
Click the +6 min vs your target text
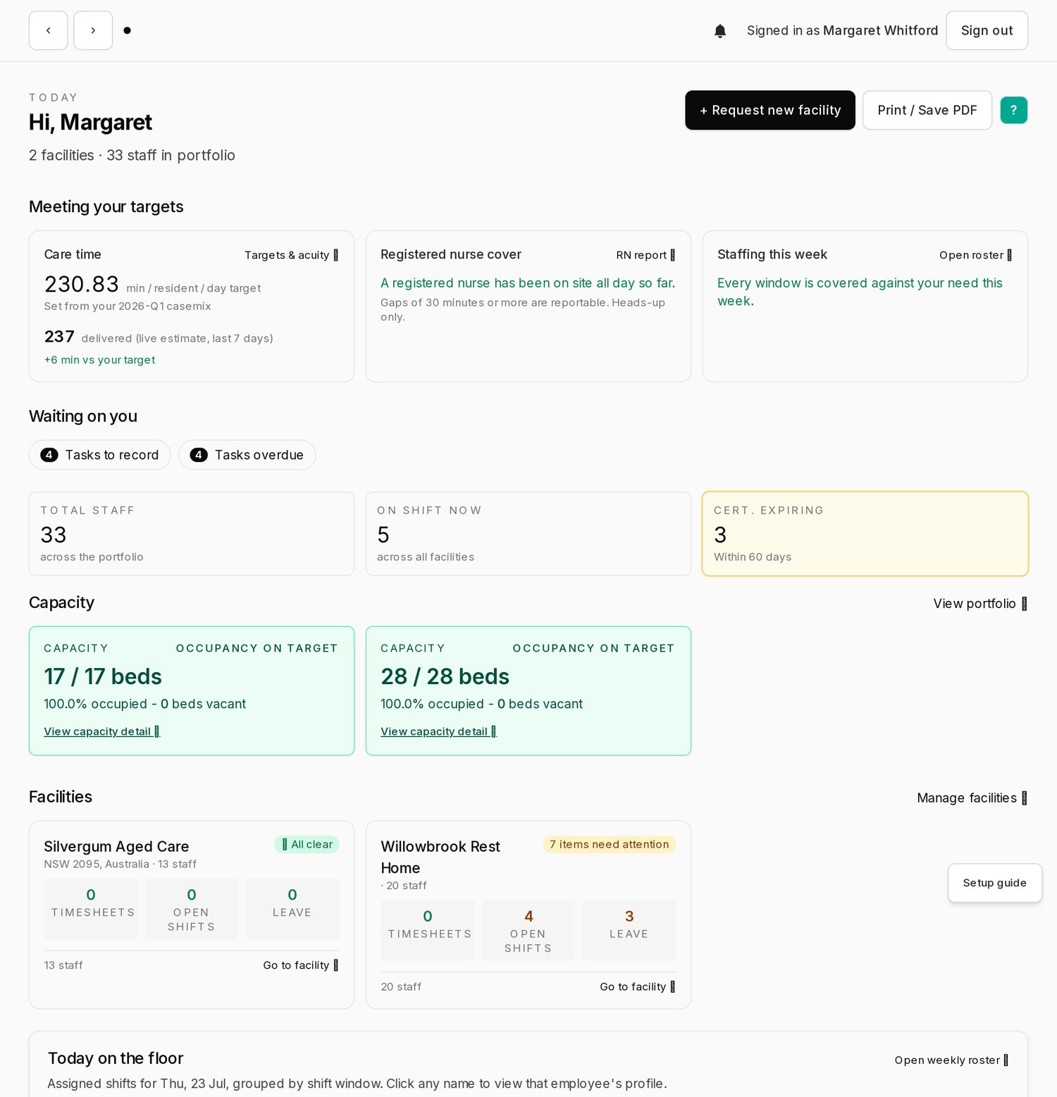[99, 360]
